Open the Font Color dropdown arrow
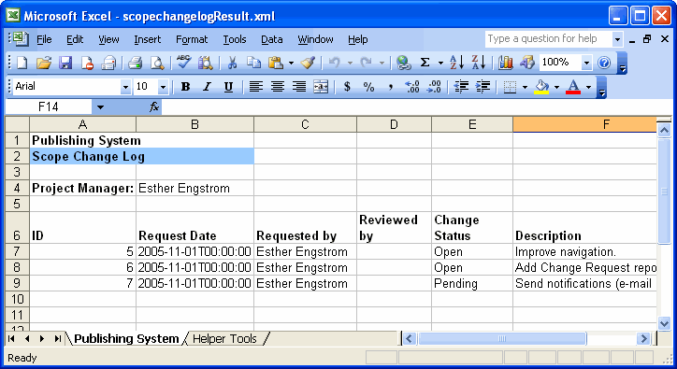 pos(588,87)
